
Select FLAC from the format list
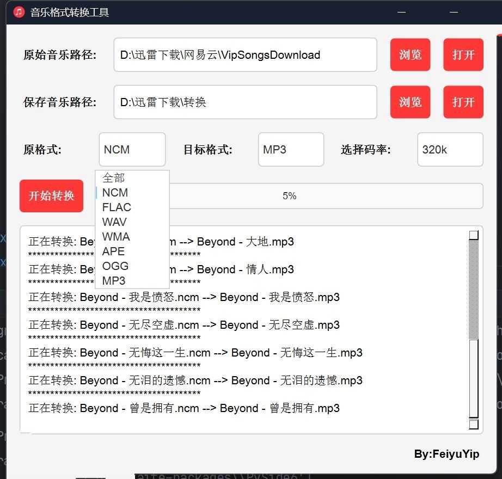click(117, 207)
